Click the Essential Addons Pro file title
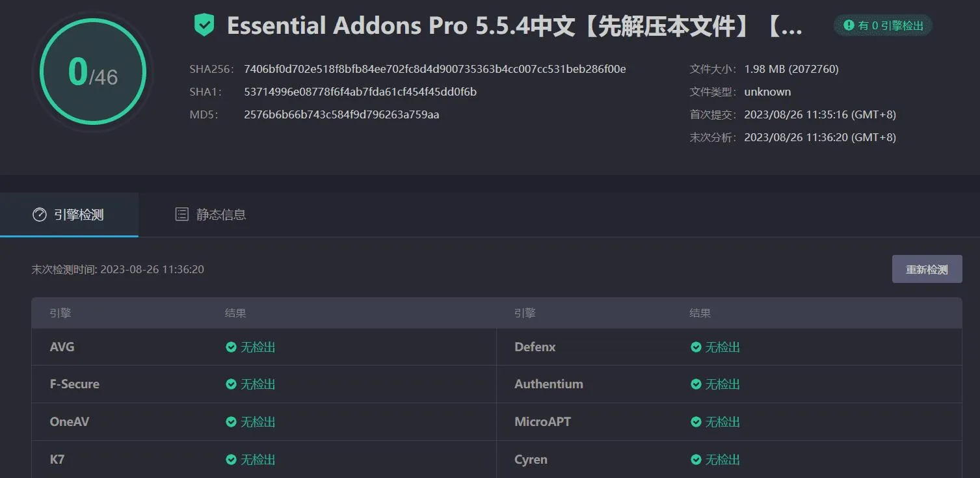 click(x=514, y=26)
